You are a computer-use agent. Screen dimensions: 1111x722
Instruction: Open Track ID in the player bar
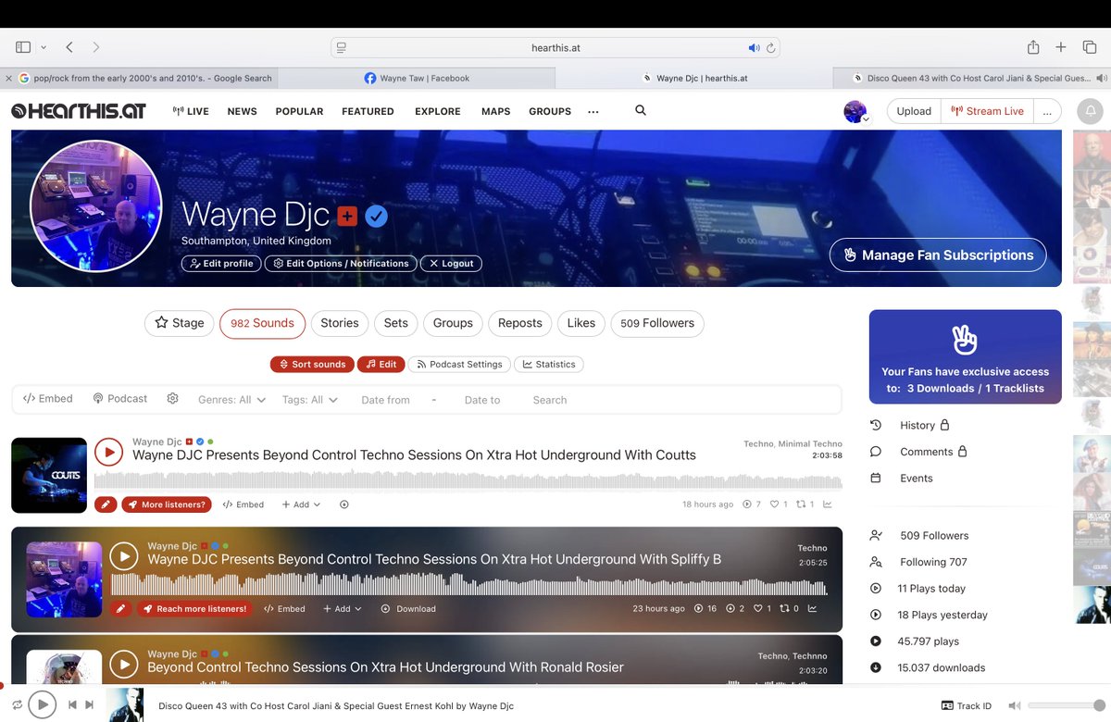(x=966, y=705)
